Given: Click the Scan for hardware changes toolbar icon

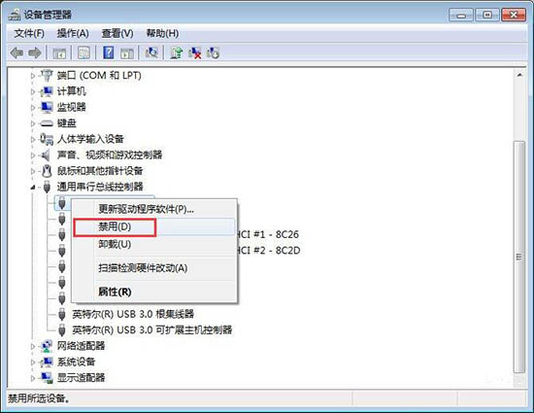Looking at the screenshot, I should pyautogui.click(x=151, y=52).
